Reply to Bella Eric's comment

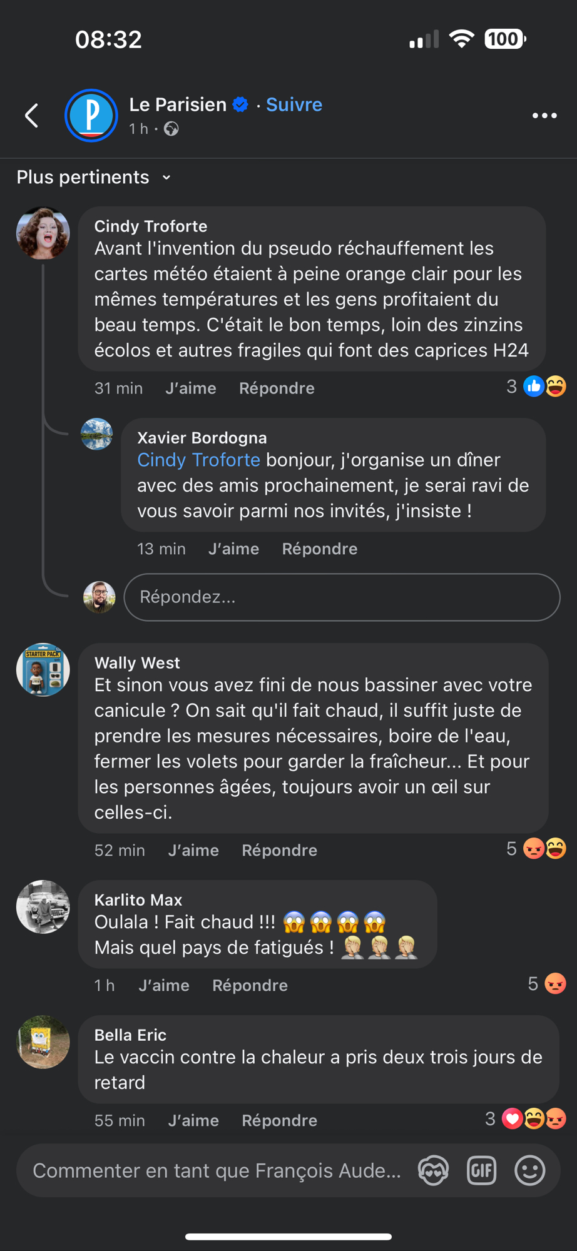coord(279,1121)
